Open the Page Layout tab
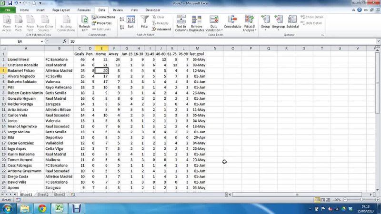 coord(61,10)
